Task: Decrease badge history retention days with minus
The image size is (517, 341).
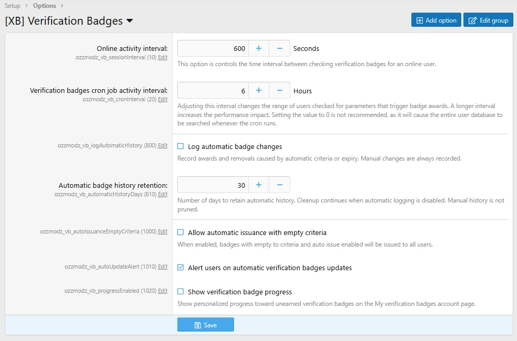Action: 280,185
